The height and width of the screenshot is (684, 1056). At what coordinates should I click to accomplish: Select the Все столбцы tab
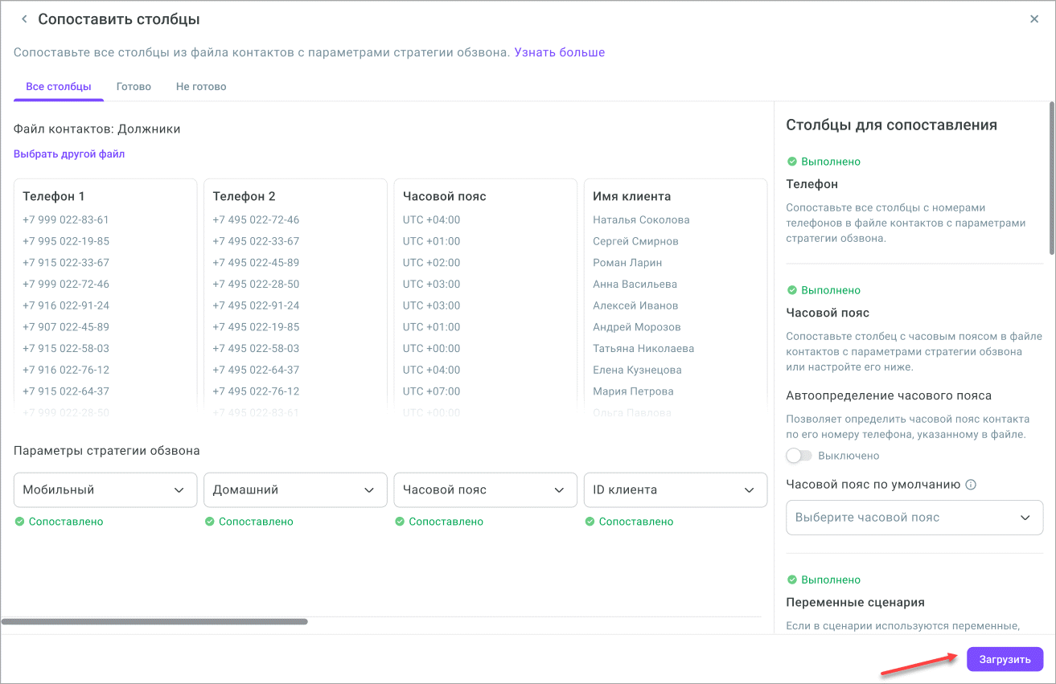58,87
